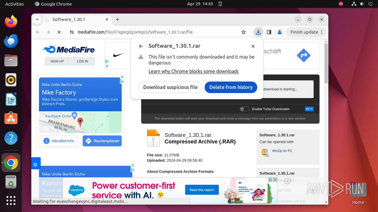Open volume icon in system tray
Screen dimensions: 378x212
362,4
